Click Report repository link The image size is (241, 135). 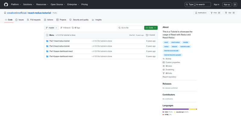[169, 77]
